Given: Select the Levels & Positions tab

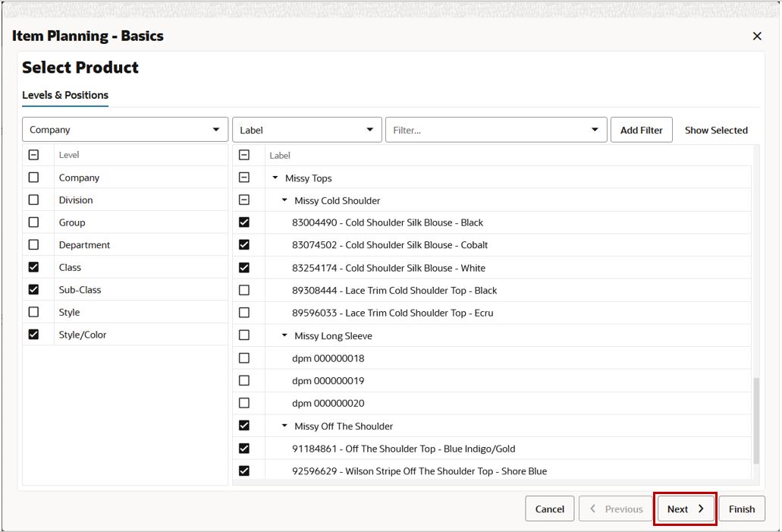Looking at the screenshot, I should [65, 95].
